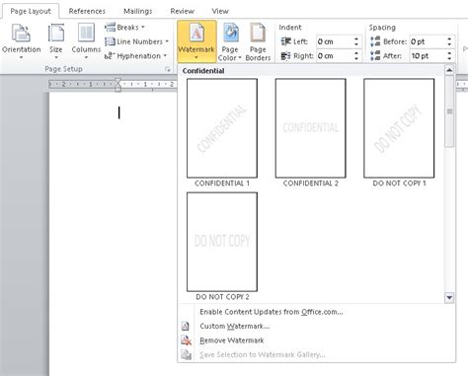Open Custom Watermark dialog
The image size is (468, 376).
[x=235, y=326]
